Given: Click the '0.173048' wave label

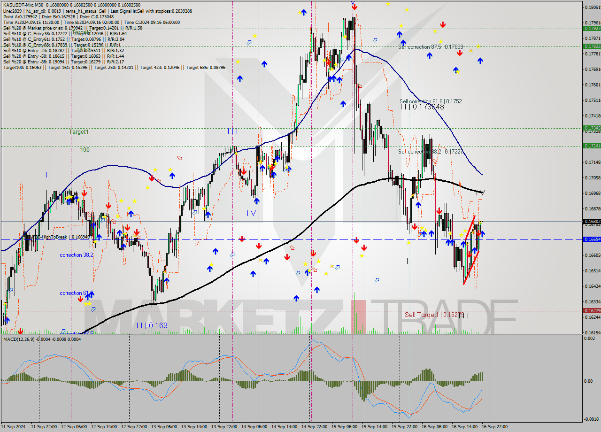Looking at the screenshot, I should pyautogui.click(x=428, y=107).
